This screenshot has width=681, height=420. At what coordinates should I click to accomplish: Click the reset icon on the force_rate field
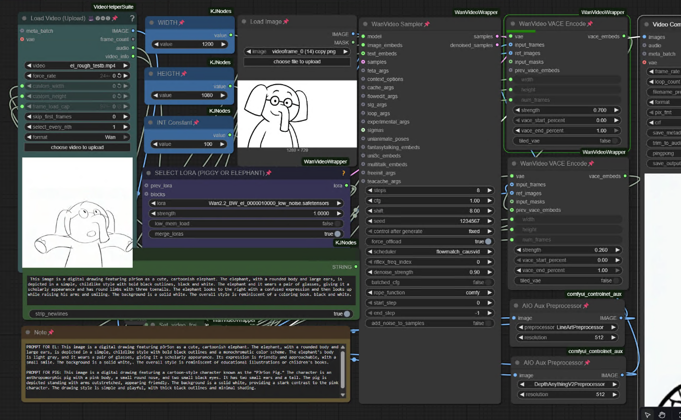pyautogui.click(x=119, y=76)
